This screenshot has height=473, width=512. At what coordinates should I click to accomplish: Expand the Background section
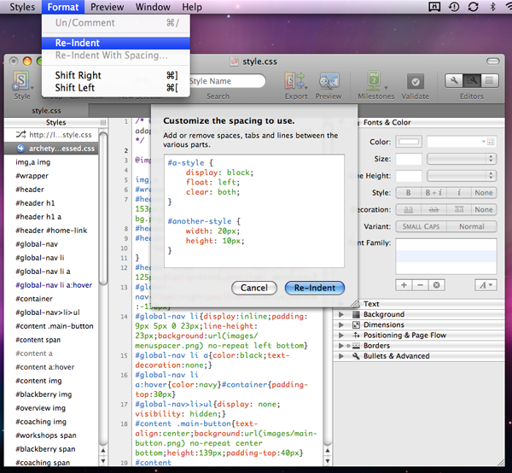341,314
